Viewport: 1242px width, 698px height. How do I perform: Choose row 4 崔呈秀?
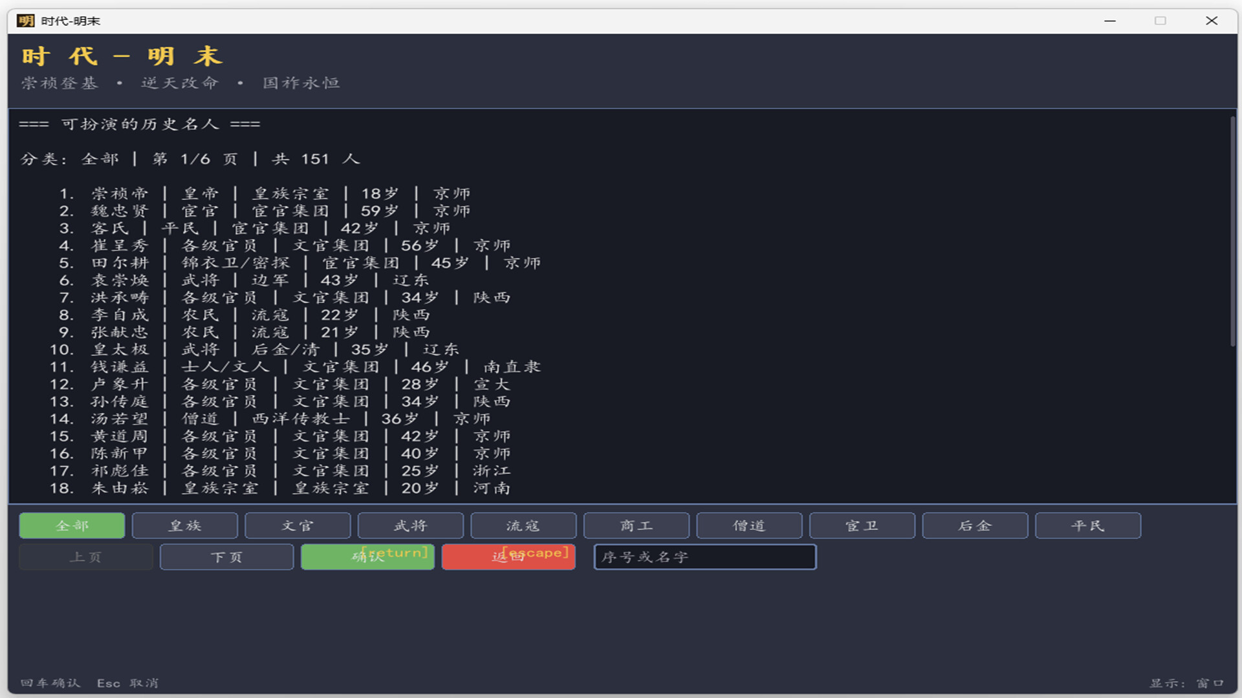tap(285, 246)
